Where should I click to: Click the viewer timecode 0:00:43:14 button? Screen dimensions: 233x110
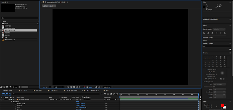(107, 87)
